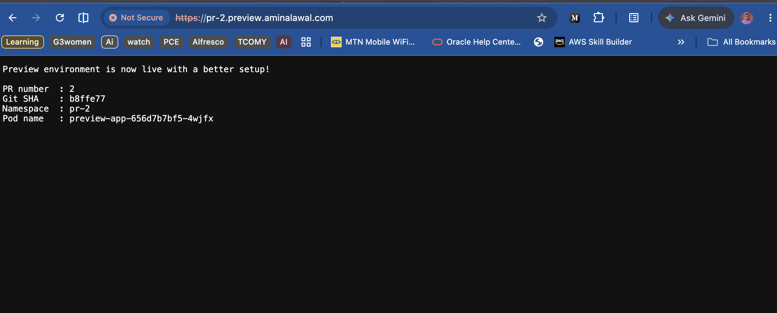Open the All Bookmarks folder

[x=742, y=42]
